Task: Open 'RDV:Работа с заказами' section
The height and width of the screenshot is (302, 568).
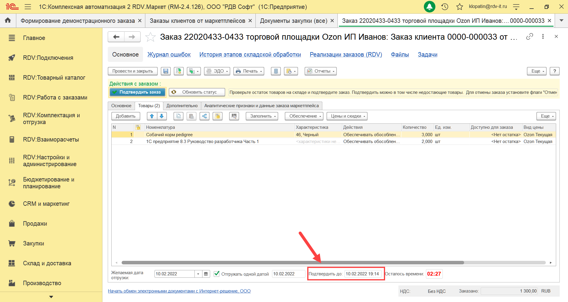Action: pyautogui.click(x=55, y=97)
